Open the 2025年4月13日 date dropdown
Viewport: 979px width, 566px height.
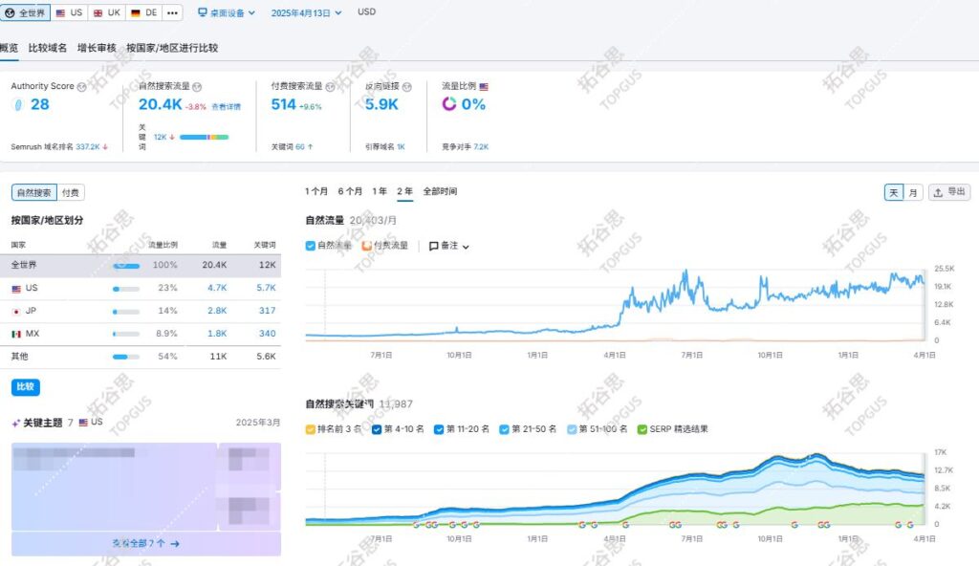click(x=305, y=12)
